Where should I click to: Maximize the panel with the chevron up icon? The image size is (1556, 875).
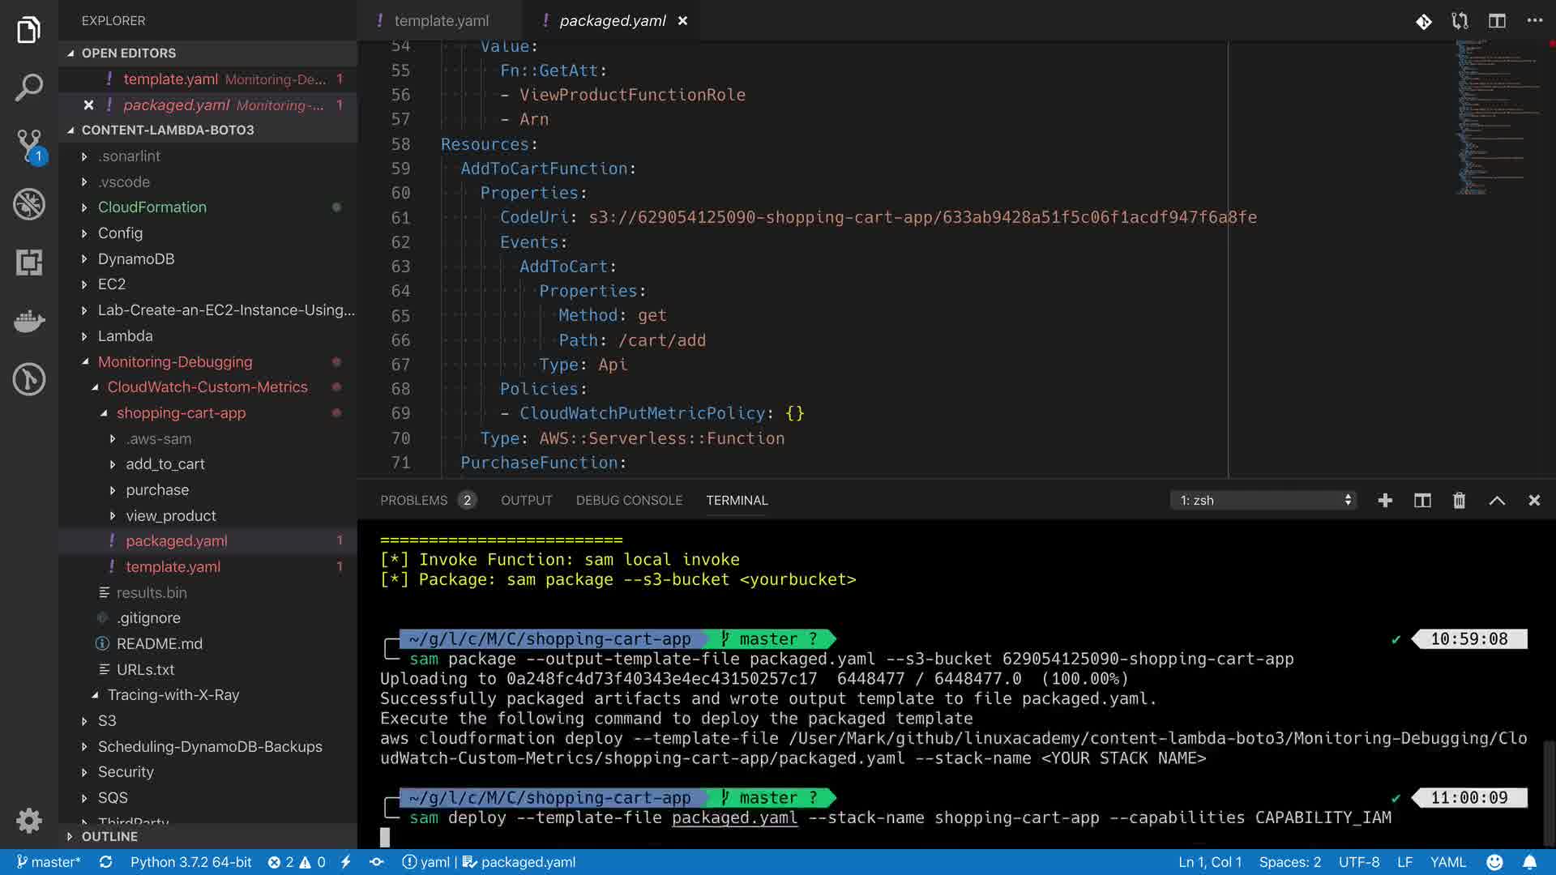click(1497, 501)
